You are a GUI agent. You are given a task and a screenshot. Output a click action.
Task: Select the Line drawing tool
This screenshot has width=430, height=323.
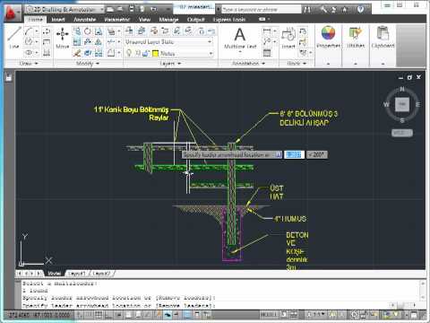(14, 38)
